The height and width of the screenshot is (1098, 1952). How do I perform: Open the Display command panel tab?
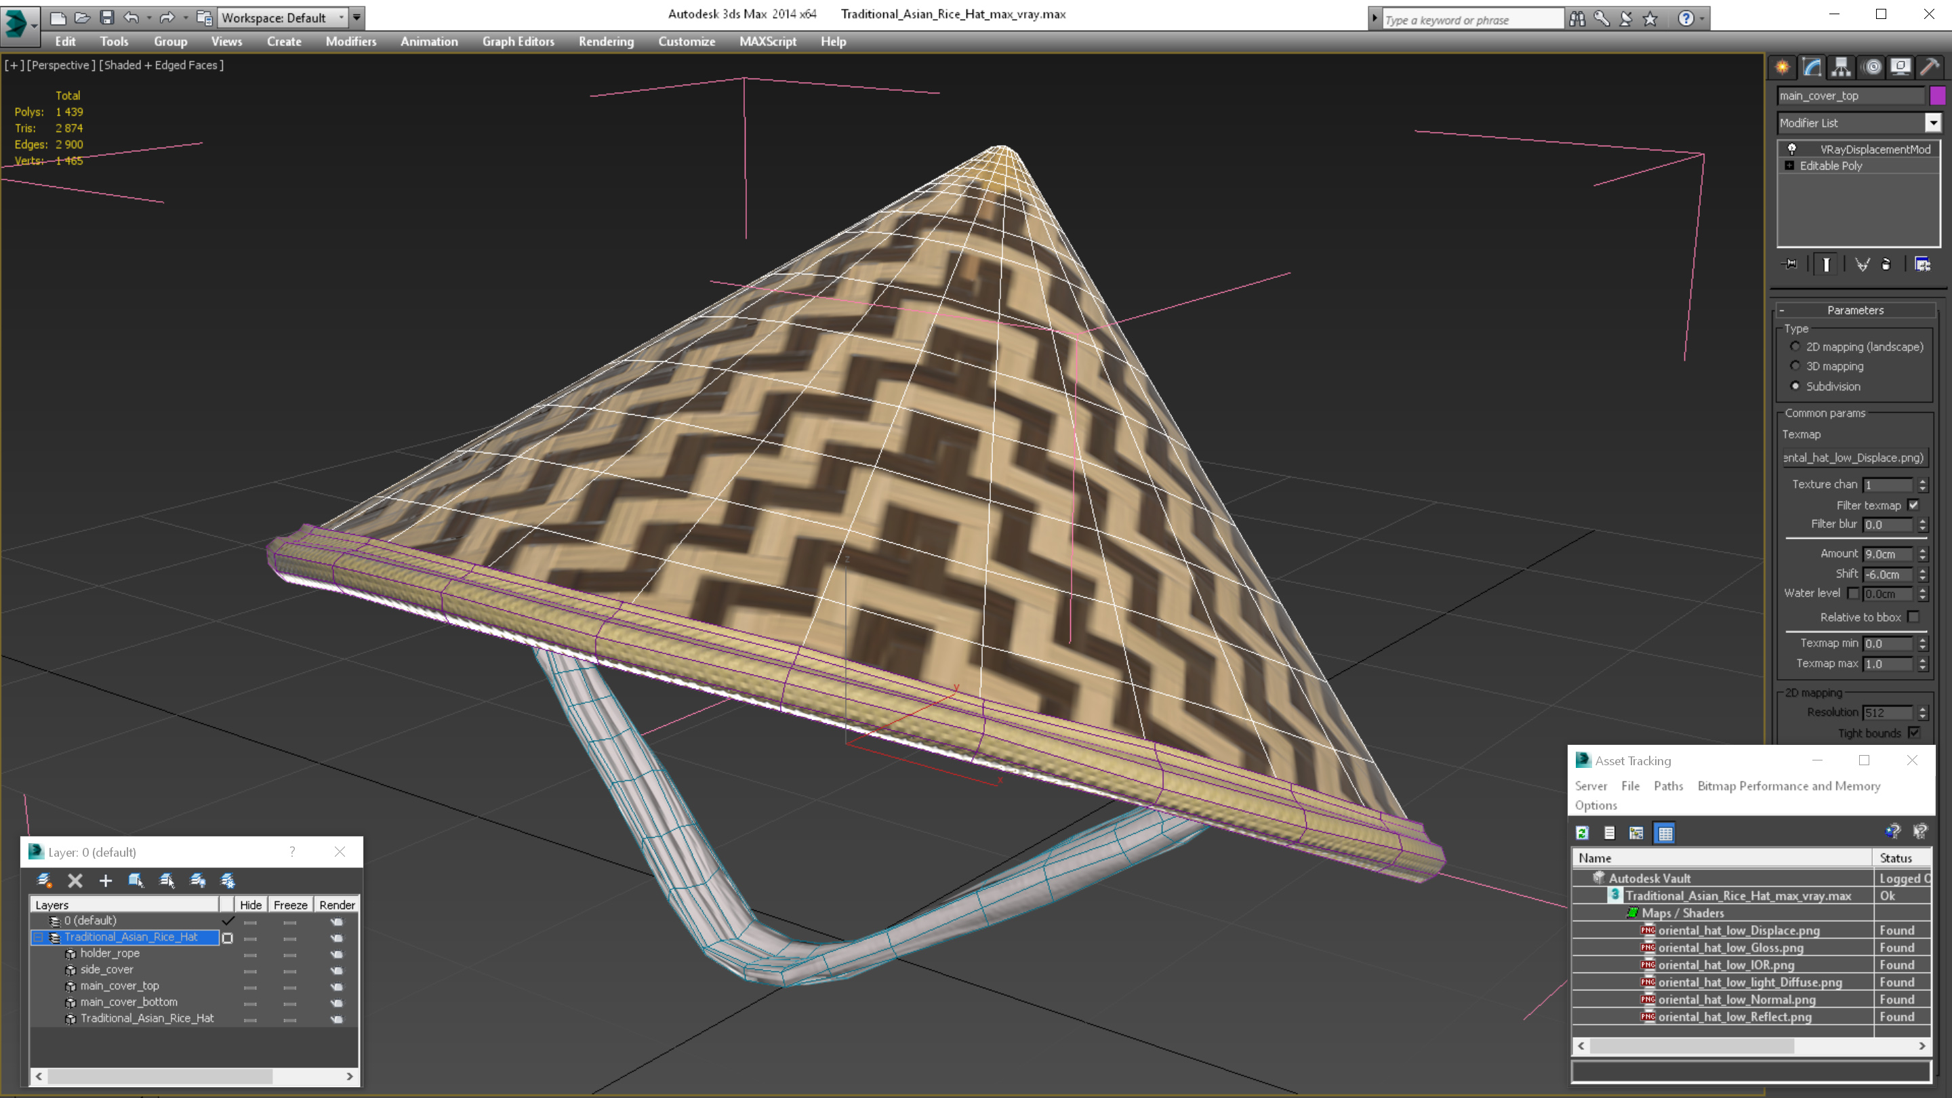[1900, 68]
